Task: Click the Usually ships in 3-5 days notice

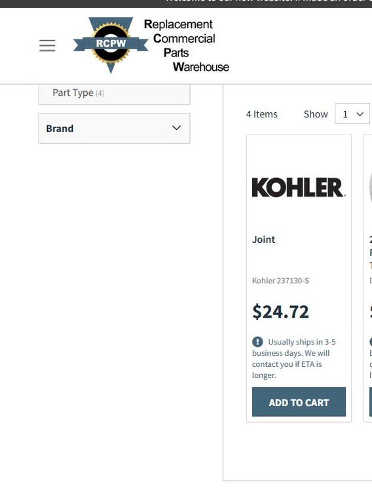Action: pyautogui.click(x=294, y=358)
